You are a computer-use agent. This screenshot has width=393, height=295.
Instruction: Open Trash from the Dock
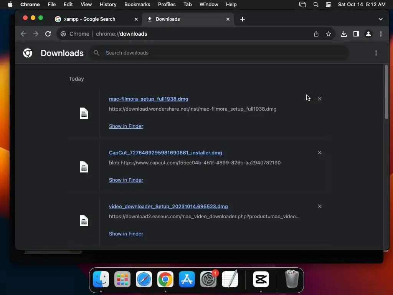(x=292, y=279)
